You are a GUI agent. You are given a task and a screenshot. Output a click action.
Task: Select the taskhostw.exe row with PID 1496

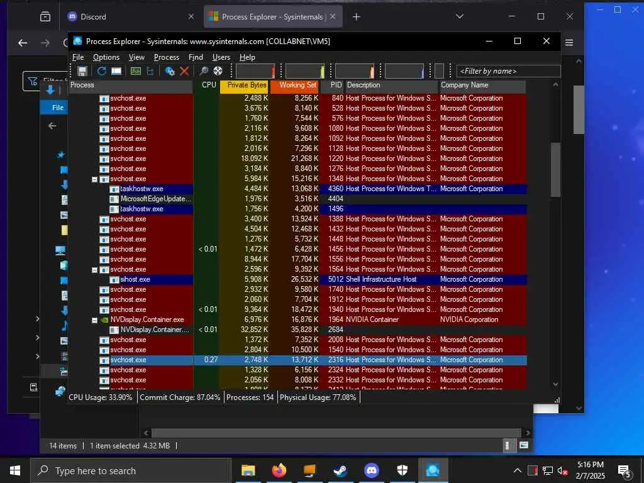tap(297, 209)
